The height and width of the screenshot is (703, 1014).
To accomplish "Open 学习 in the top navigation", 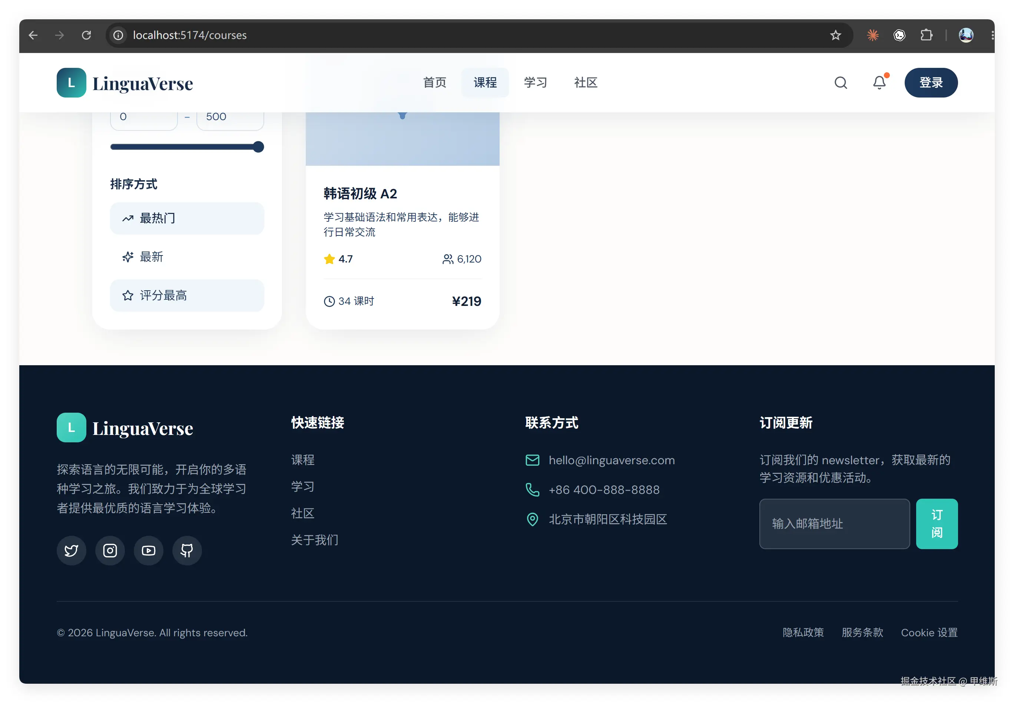I will [x=535, y=83].
